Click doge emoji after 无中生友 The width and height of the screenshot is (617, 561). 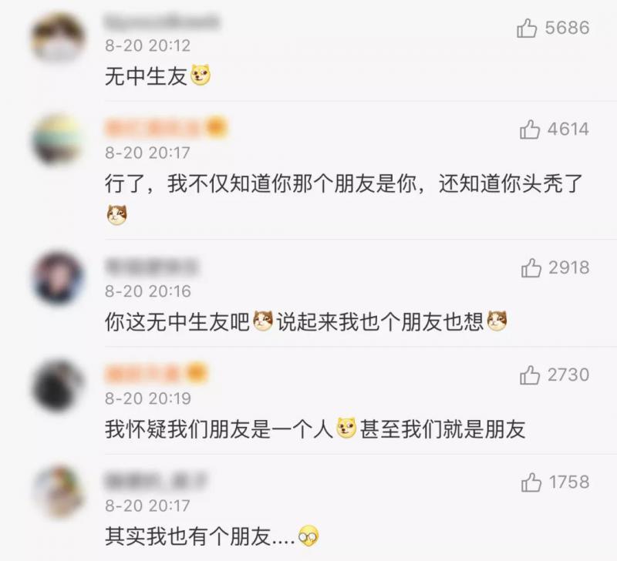point(201,76)
